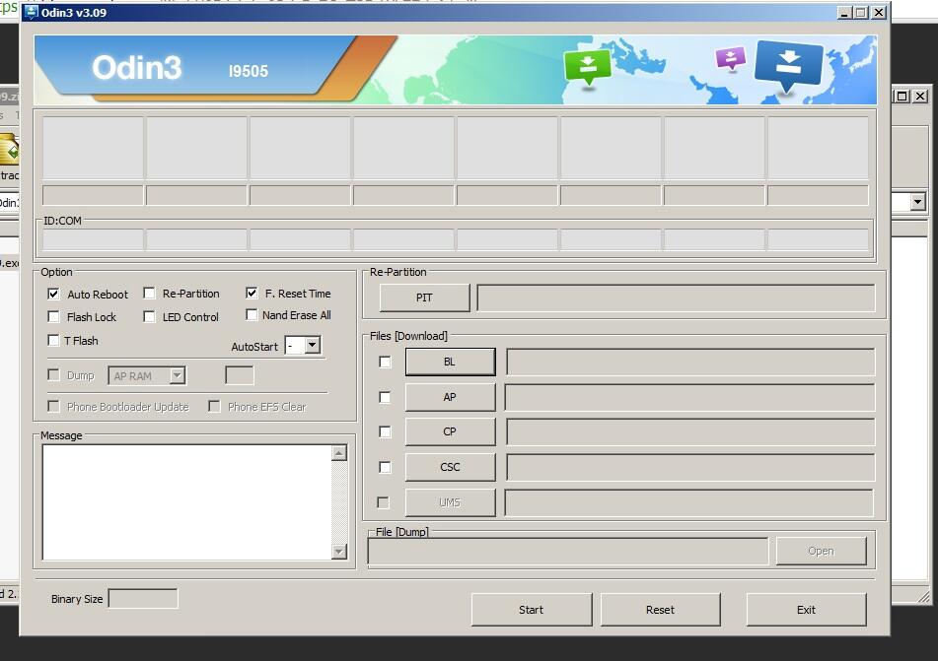Click the Odin3 title bar app icon
938x661 pixels.
(x=32, y=13)
